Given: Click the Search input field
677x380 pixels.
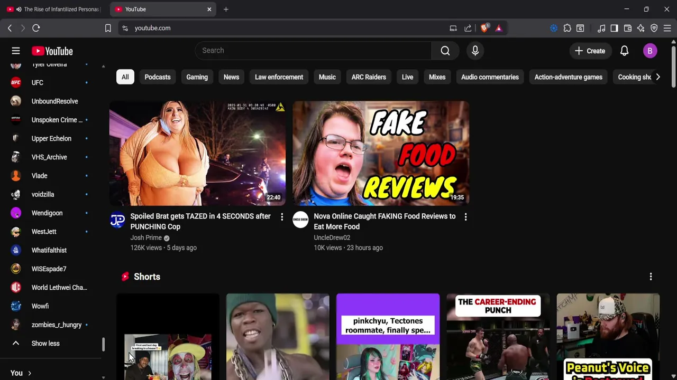Looking at the screenshot, I should click(x=313, y=51).
